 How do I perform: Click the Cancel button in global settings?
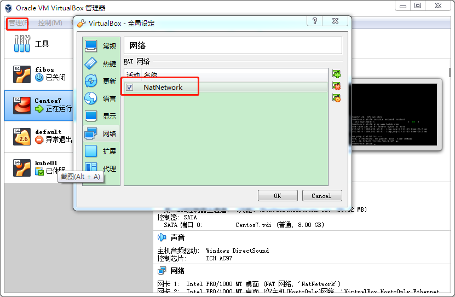point(322,196)
